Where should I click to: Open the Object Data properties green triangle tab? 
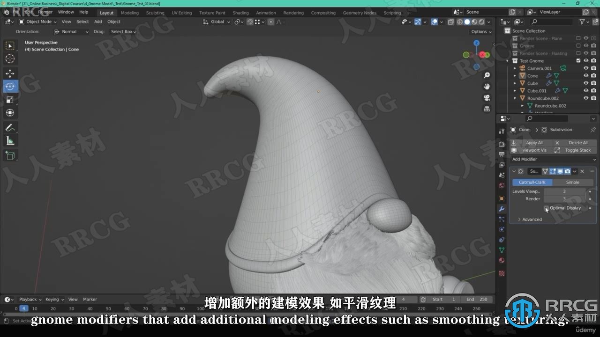(x=502, y=250)
